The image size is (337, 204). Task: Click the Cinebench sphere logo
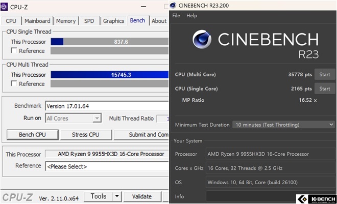(202, 39)
